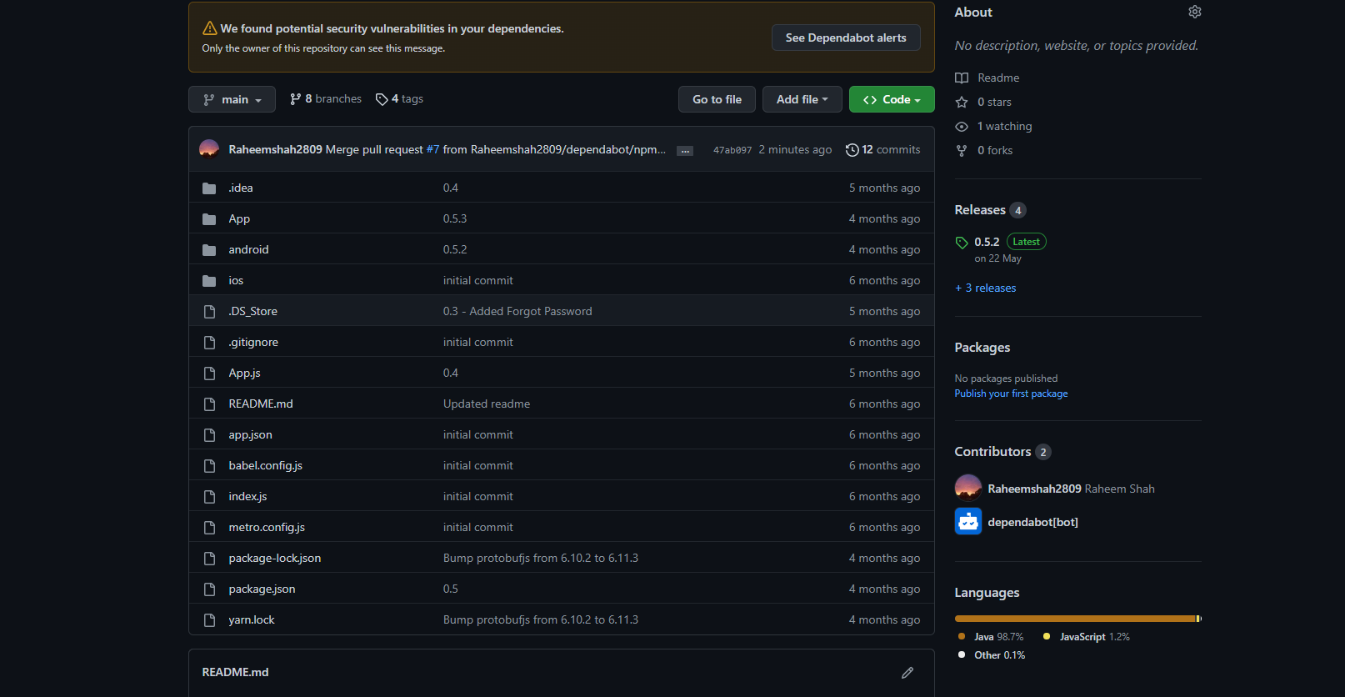
Task: Open the app.json file
Action: coord(251,434)
